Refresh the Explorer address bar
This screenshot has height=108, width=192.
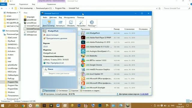tap(160, 8)
